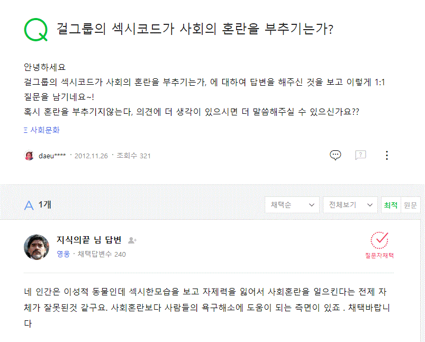
Task: Click the add-friend icon next to 지식의끝
Action: 132,240
